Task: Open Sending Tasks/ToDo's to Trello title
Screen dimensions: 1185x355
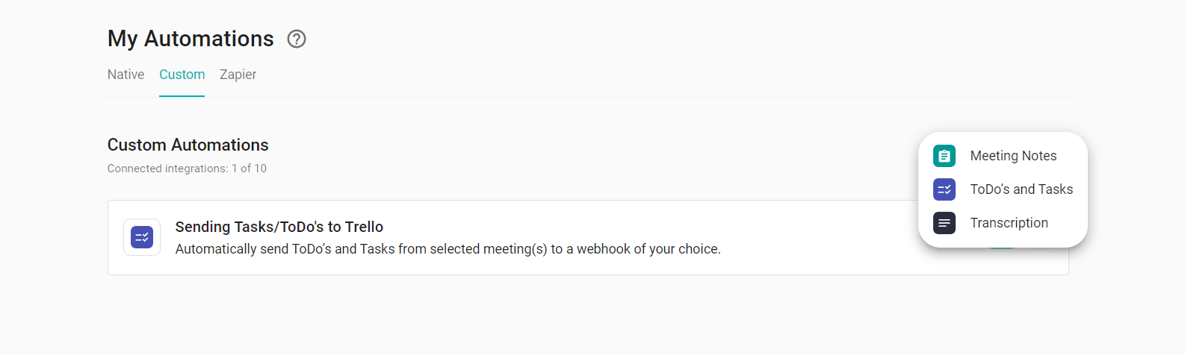Action: (279, 227)
